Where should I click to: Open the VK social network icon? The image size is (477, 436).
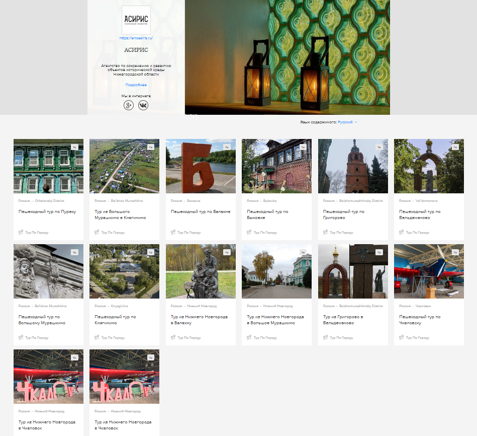143,105
